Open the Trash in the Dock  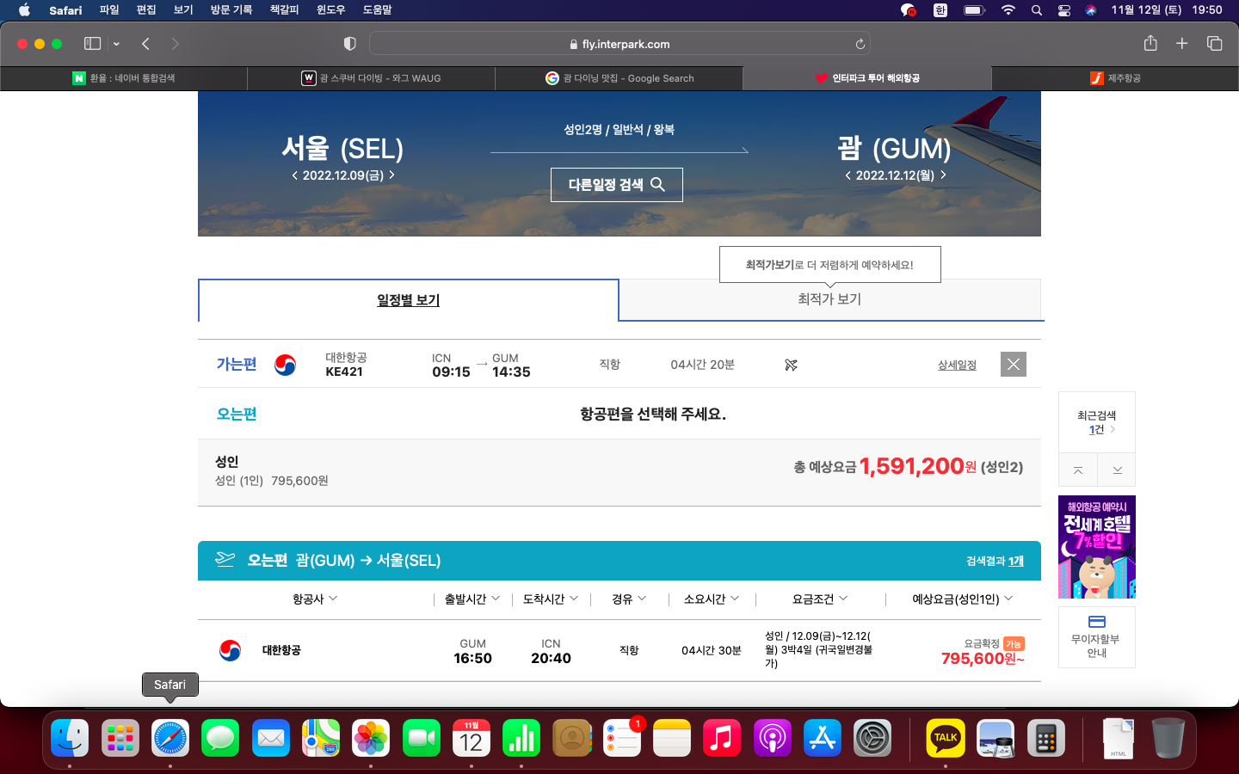coord(1168,738)
